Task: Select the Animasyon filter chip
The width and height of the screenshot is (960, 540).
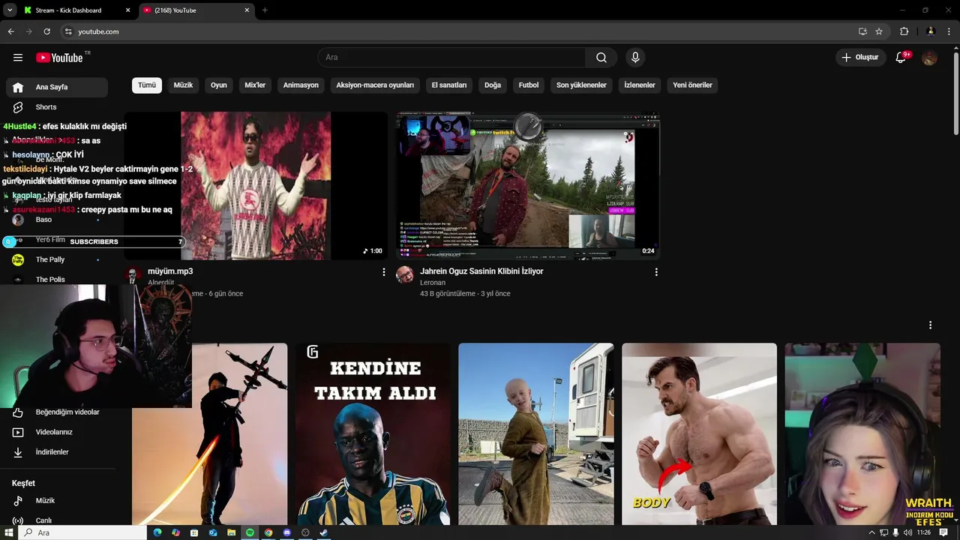Action: point(301,85)
